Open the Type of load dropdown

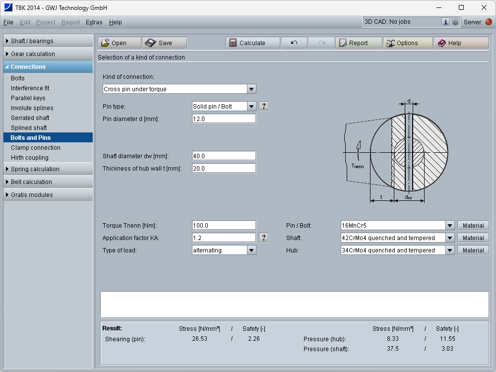(x=251, y=250)
